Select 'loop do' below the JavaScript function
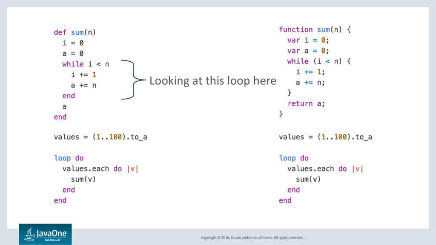The height and width of the screenshot is (245, 436). [x=294, y=158]
